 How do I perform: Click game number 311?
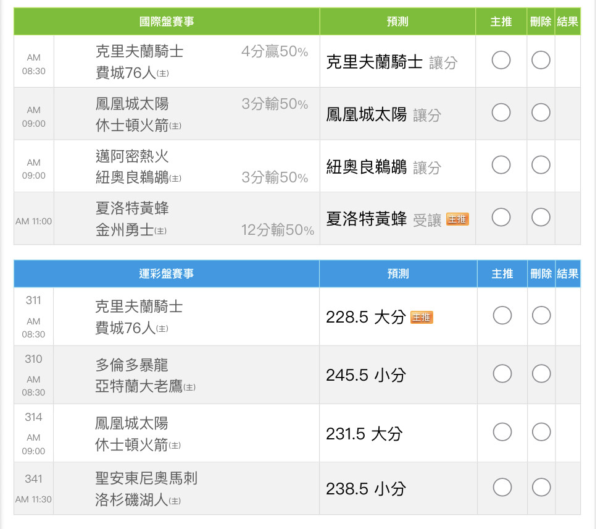[x=33, y=300]
